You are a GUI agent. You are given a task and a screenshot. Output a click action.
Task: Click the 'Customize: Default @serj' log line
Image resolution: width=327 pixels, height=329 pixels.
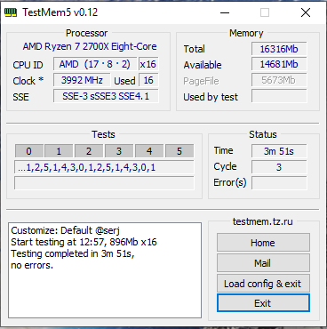66,230
